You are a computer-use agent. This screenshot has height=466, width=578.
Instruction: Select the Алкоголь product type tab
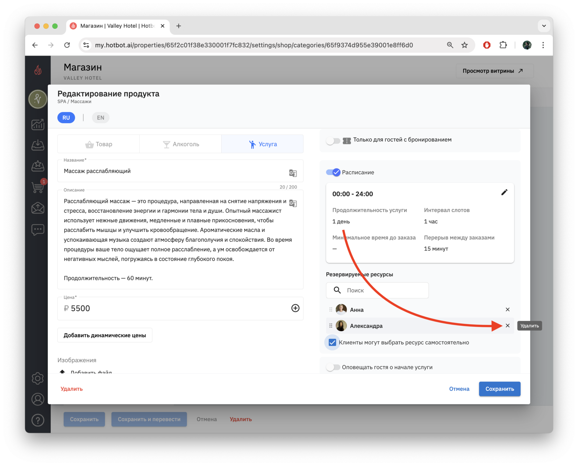181,144
